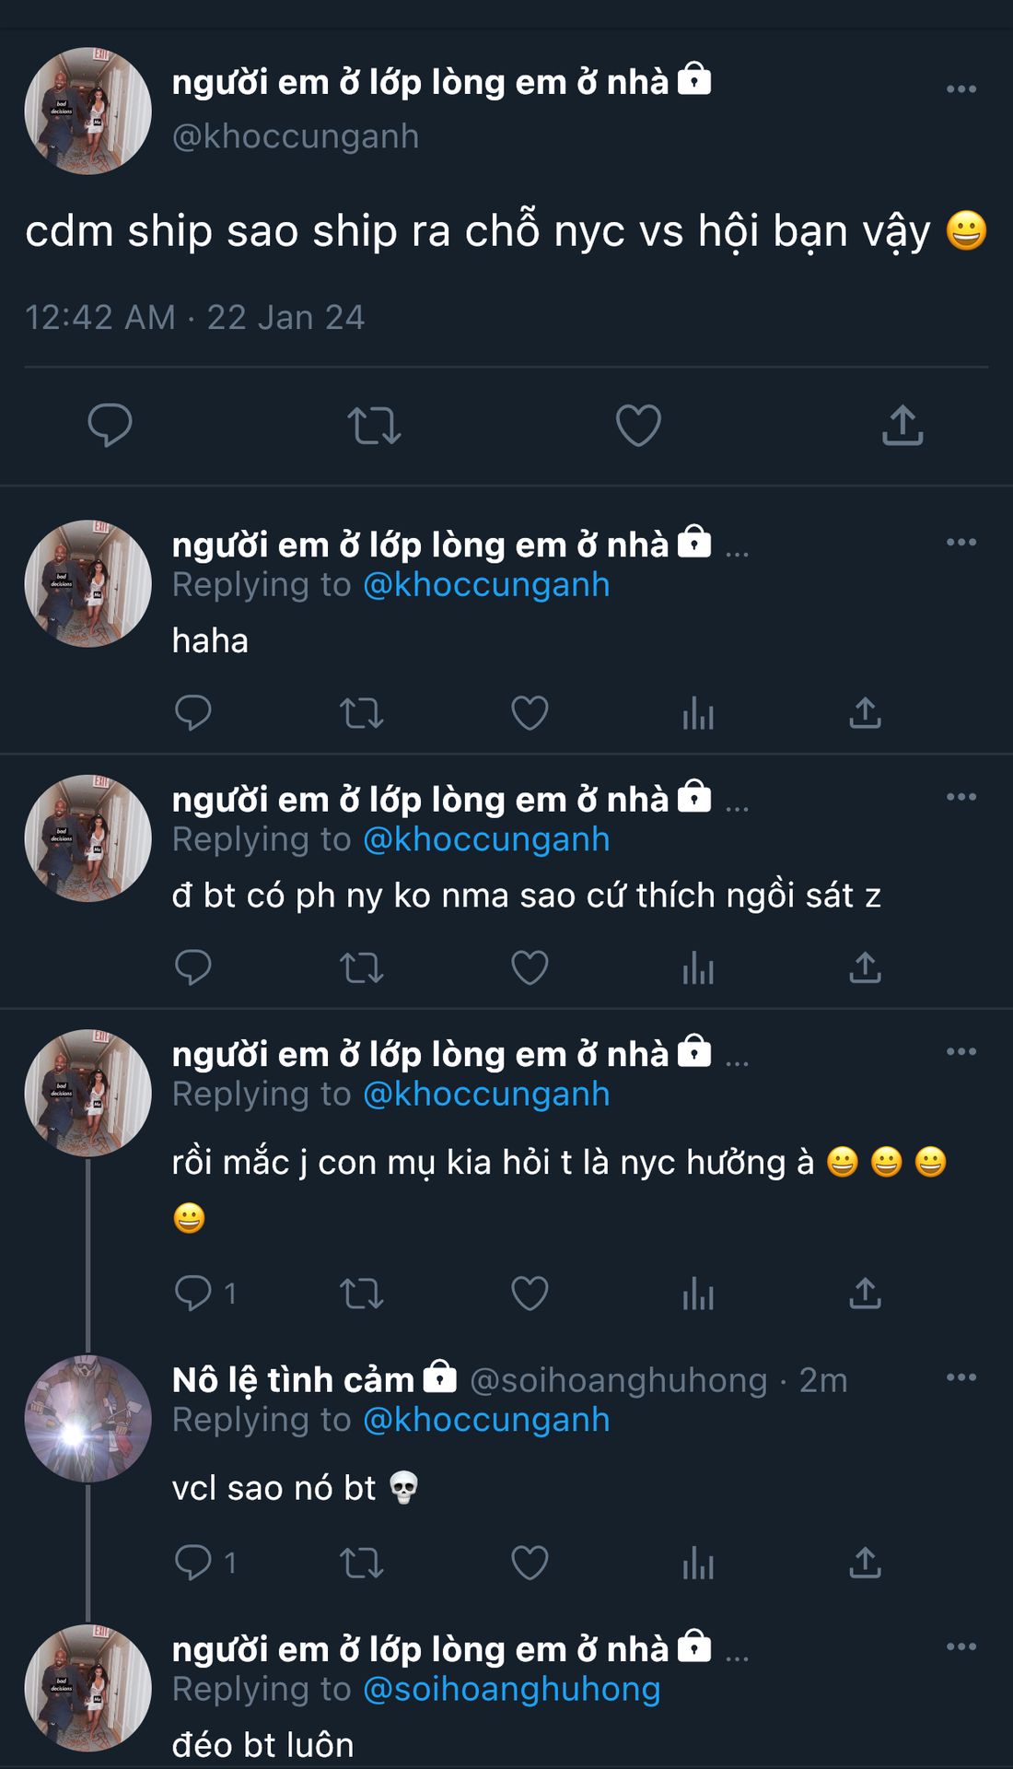This screenshot has width=1013, height=1769.
Task: Open more options on "vcl sao nó bt" reply
Action: tap(961, 1377)
